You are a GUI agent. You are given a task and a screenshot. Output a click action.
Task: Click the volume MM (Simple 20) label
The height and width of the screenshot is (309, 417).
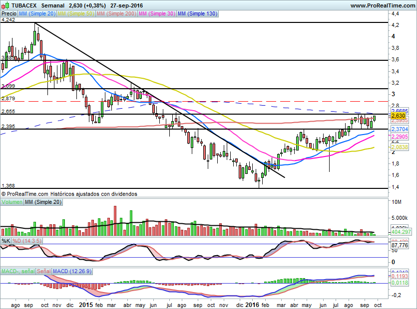(x=42, y=202)
